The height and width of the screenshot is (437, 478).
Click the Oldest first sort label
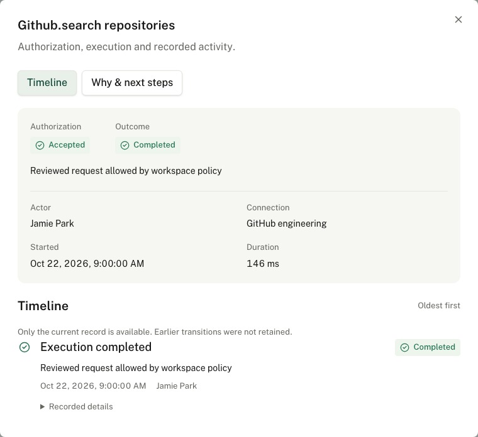[438, 306]
